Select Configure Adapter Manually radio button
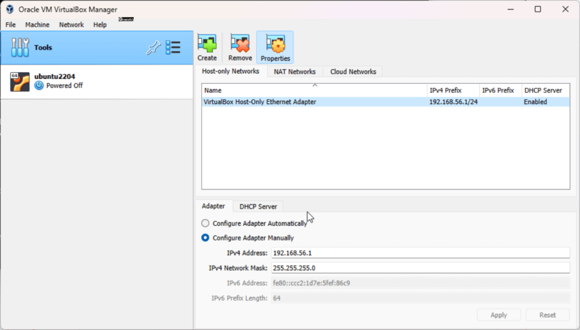 tap(205, 238)
